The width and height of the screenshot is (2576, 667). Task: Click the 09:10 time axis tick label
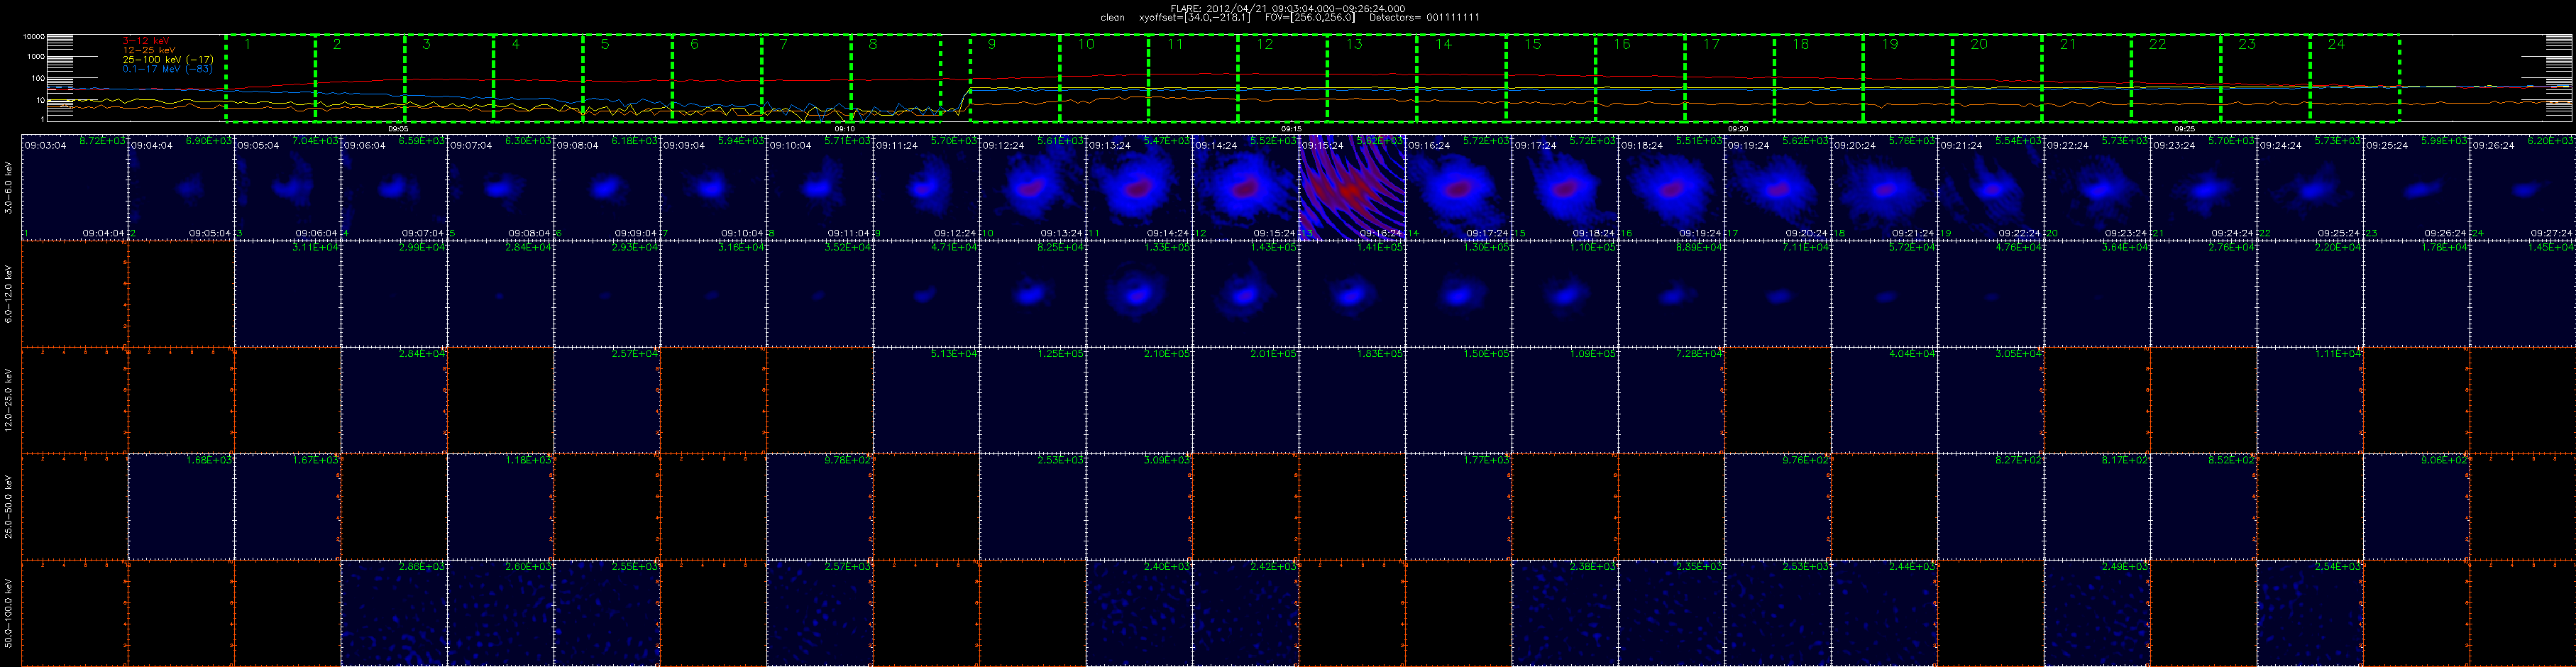click(x=844, y=129)
